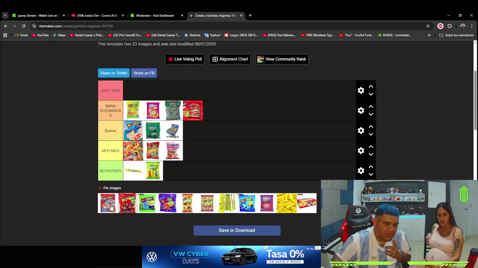Viewport: 478px width, 268px height.
Task: Open NVIDIA Controlad bookmark
Action: click(x=394, y=35)
